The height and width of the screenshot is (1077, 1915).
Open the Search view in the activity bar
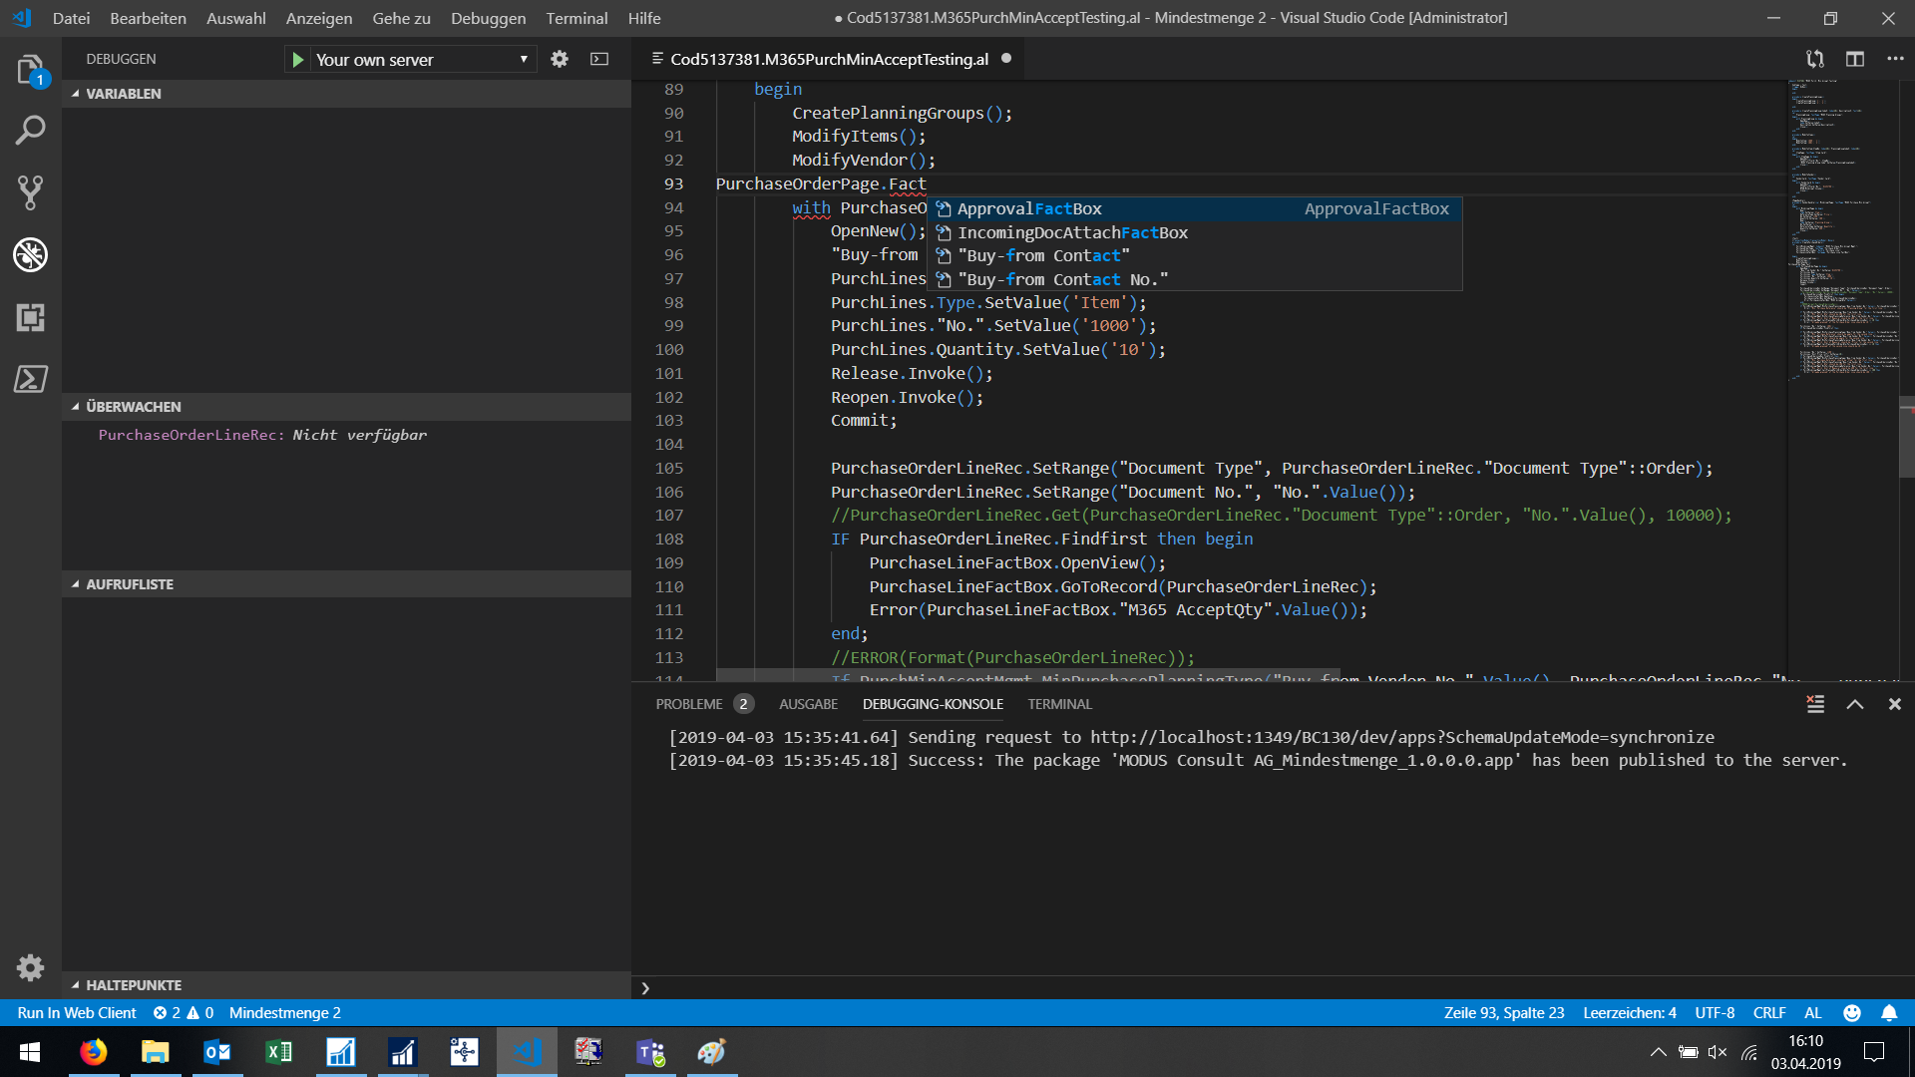30,130
